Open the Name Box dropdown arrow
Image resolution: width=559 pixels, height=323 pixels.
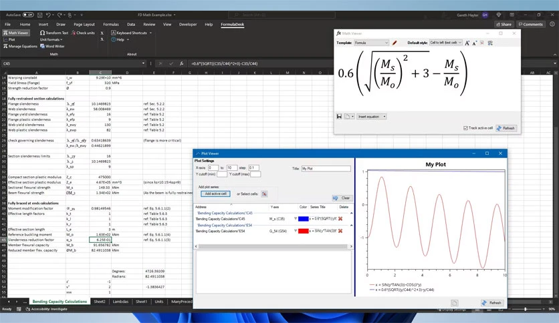[143, 63]
